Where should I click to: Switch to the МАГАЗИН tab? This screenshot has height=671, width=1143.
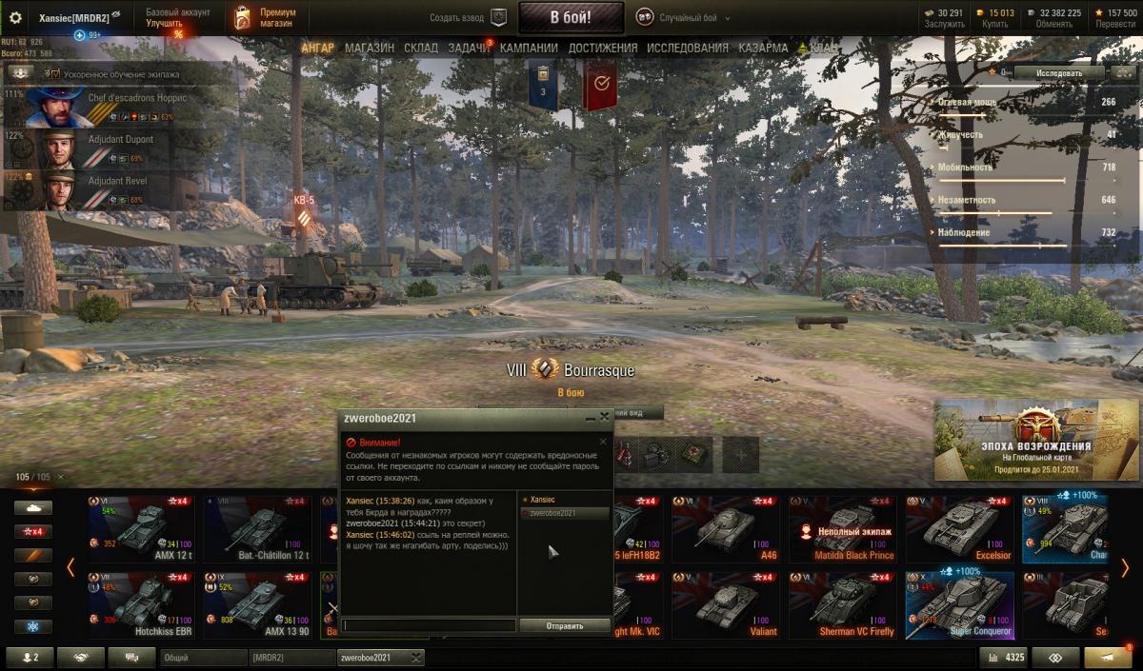tap(370, 48)
